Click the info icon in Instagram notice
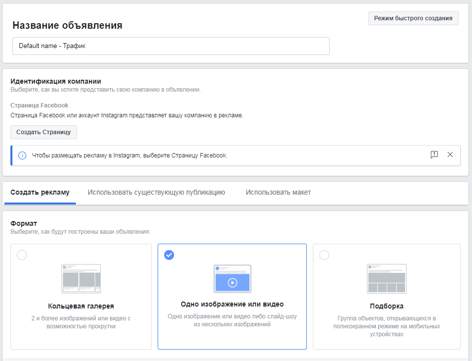The width and height of the screenshot is (472, 361). click(22, 155)
